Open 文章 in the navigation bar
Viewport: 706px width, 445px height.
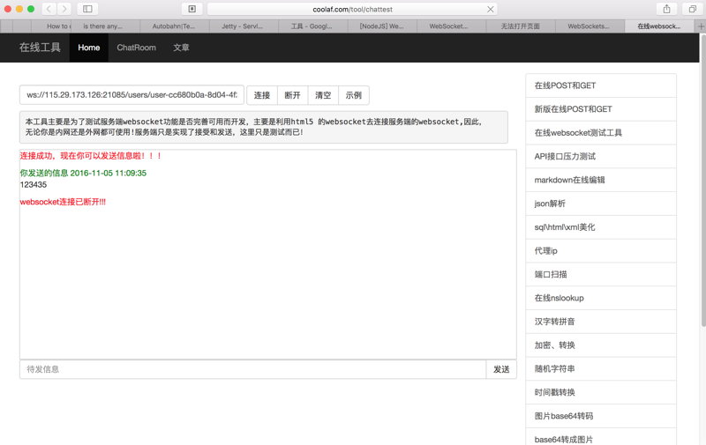(181, 48)
